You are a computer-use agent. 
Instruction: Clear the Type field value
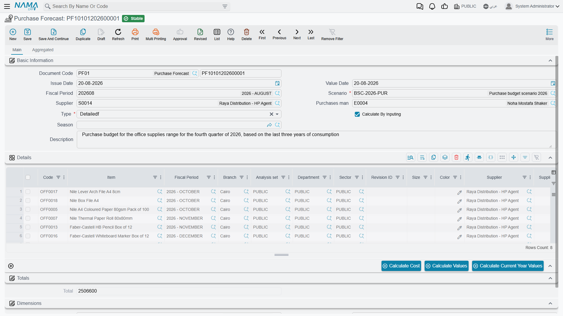pyautogui.click(x=272, y=114)
